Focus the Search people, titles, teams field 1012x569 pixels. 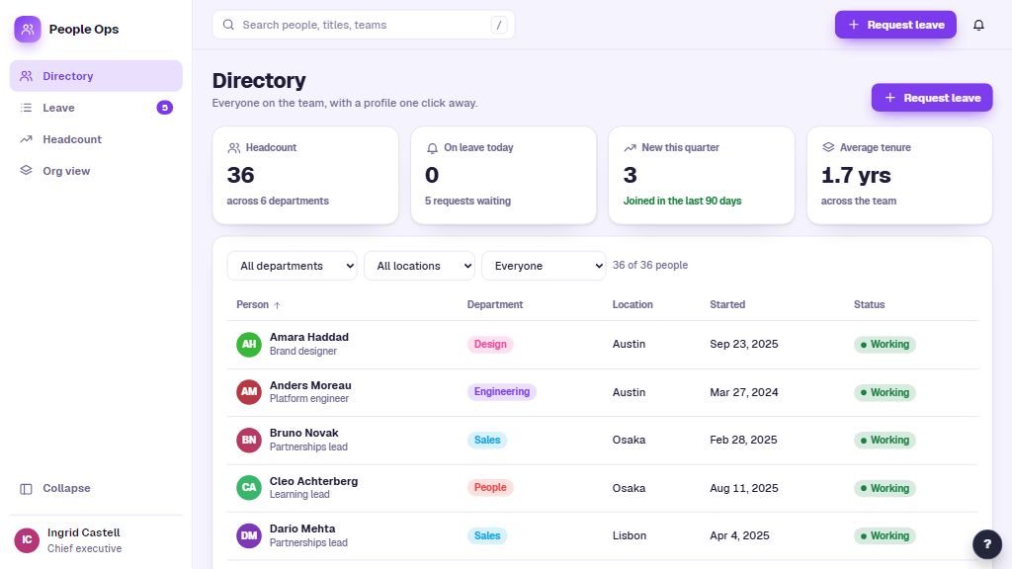click(x=364, y=25)
